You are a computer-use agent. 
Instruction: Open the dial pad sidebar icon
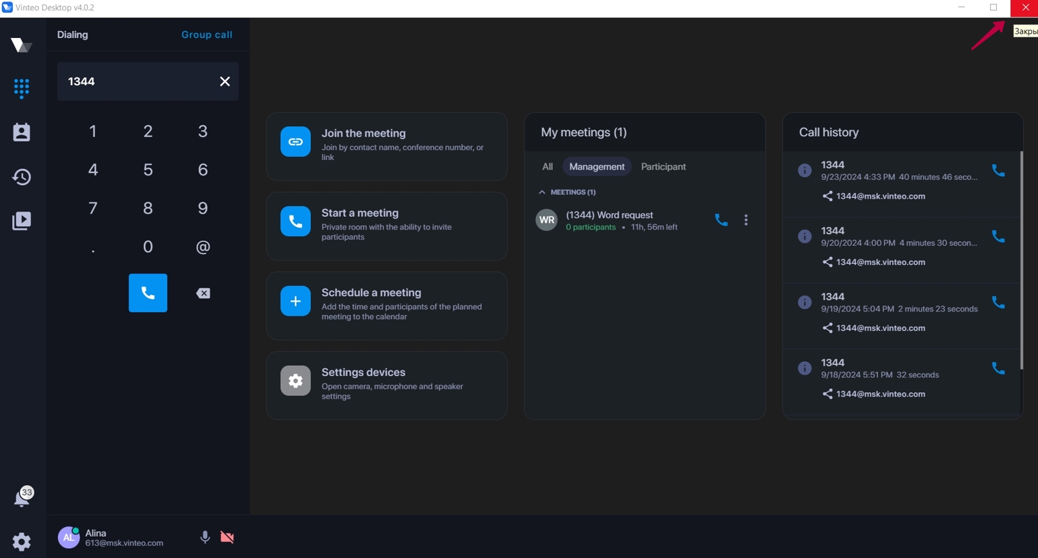click(21, 88)
